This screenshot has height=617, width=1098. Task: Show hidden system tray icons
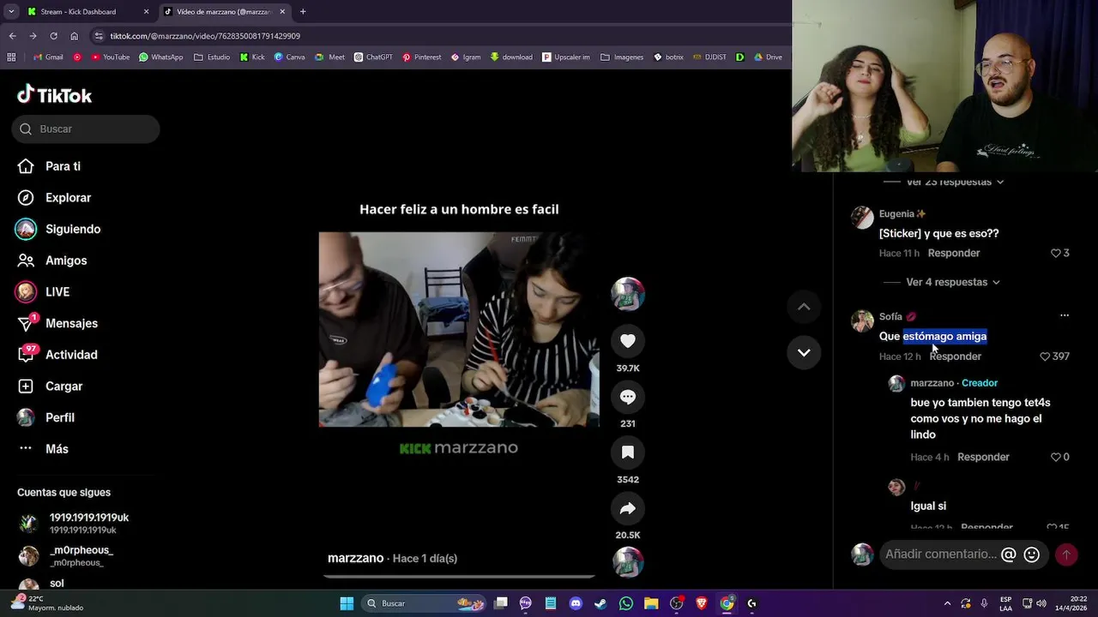click(x=947, y=603)
